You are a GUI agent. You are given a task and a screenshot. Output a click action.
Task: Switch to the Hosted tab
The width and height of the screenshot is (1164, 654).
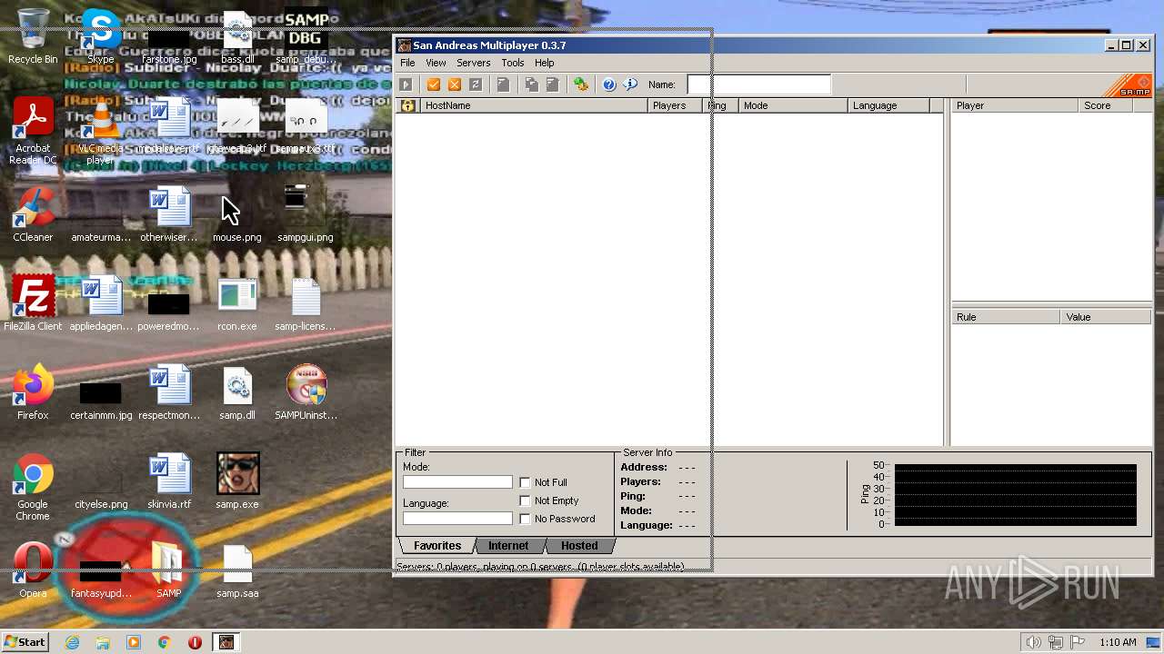(x=579, y=546)
